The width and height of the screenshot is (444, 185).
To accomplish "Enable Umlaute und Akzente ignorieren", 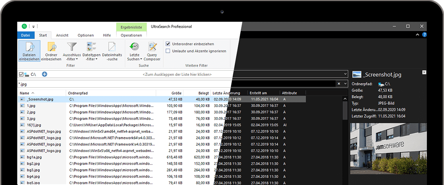I will (x=168, y=51).
